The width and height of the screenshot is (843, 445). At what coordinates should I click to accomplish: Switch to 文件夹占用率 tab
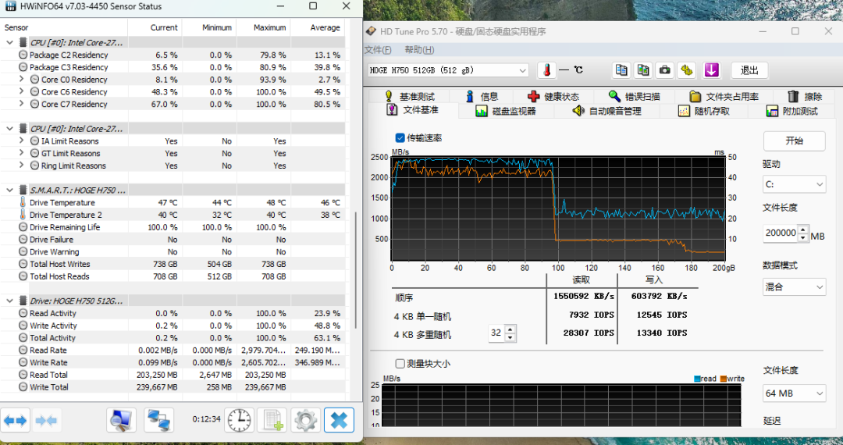pos(724,96)
